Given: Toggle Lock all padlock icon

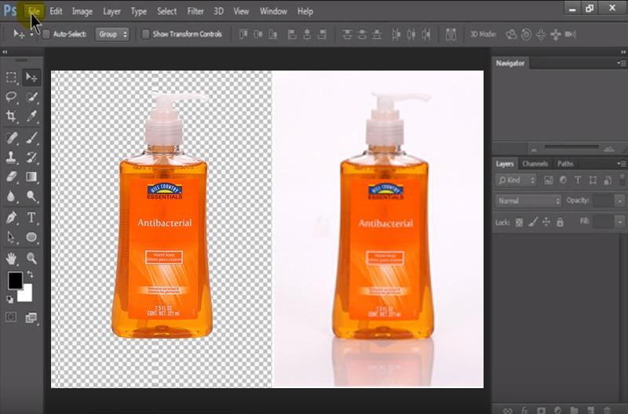Looking at the screenshot, I should pos(560,222).
